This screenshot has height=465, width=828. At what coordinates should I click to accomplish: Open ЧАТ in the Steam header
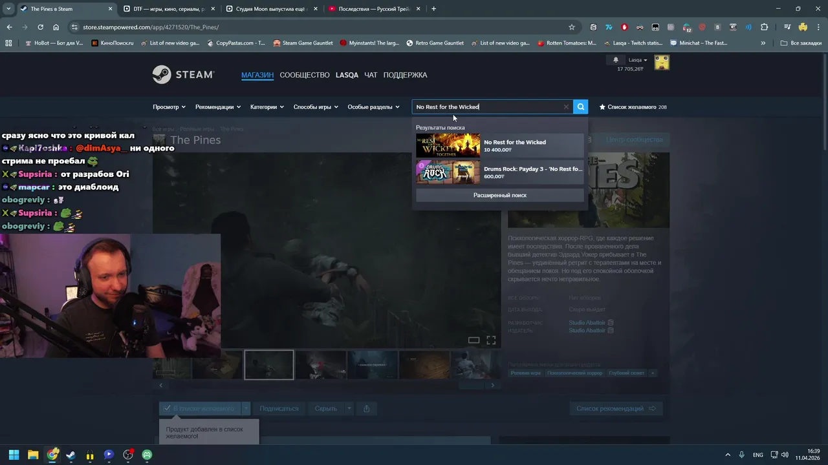coord(371,75)
